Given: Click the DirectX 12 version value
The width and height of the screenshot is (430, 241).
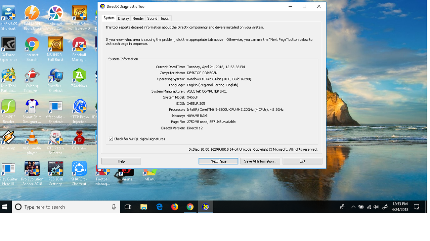Looking at the screenshot, I should [x=195, y=128].
